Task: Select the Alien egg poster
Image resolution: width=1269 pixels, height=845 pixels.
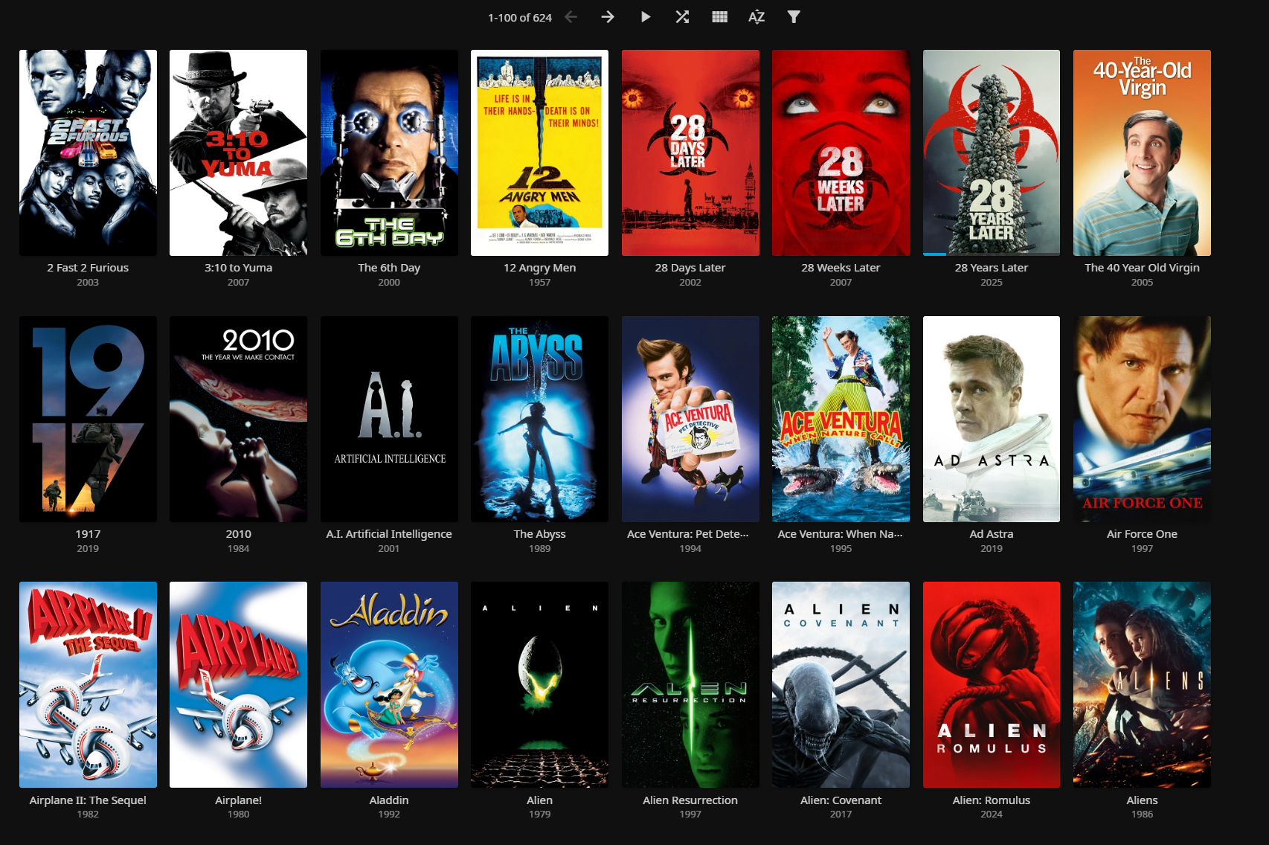Action: pos(539,684)
